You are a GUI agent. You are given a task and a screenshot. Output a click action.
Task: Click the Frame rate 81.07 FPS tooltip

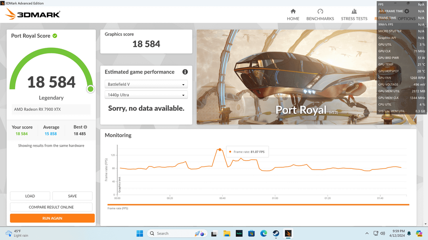247,152
